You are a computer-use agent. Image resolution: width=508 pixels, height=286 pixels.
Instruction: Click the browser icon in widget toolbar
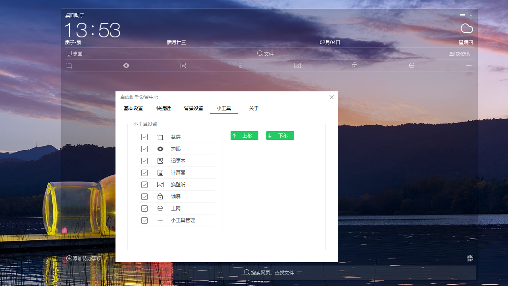[412, 66]
